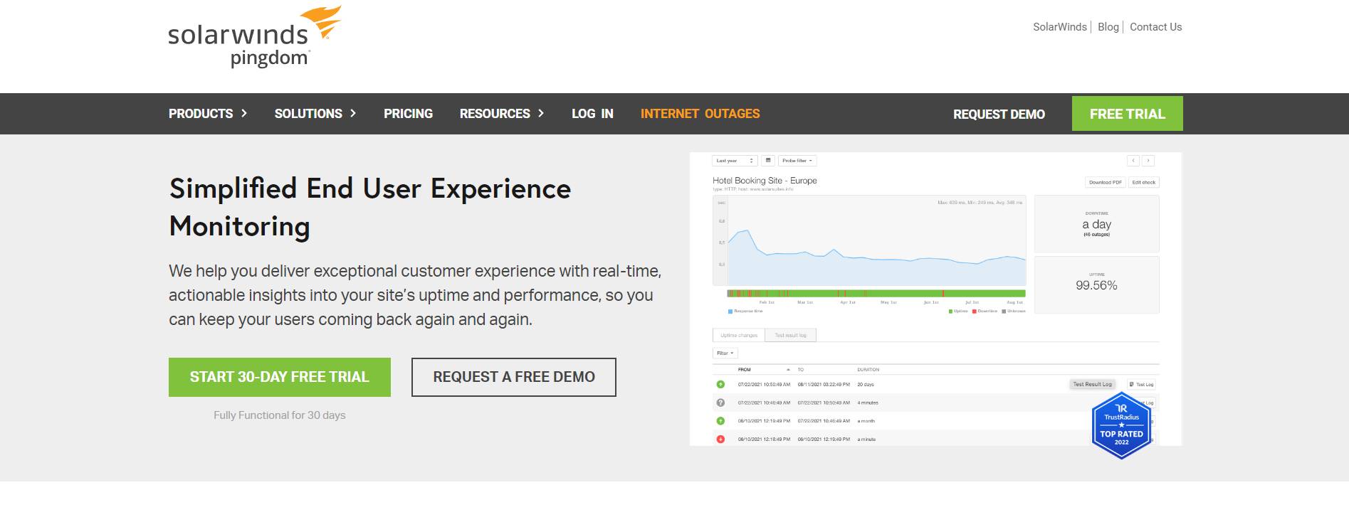
Task: Click red down-status icon for a minute row
Action: (720, 440)
